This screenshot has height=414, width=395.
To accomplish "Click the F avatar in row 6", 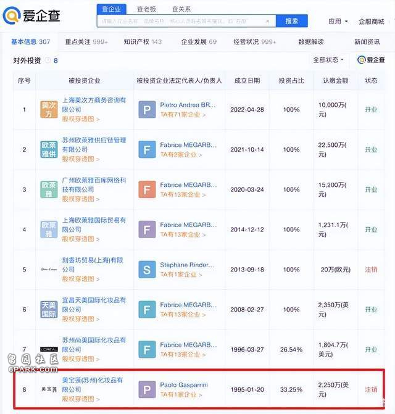I will [147, 310].
